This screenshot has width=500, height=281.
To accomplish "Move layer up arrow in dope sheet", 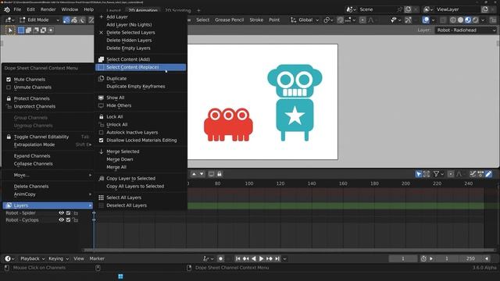I will (x=194, y=174).
